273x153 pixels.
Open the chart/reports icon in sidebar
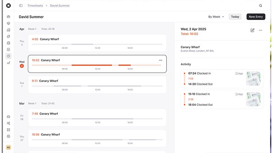tap(8, 63)
